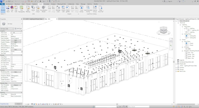Expand the Families node in Project Browser
Image resolution: width=199 pixels, height=108 pixels.
point(176,68)
